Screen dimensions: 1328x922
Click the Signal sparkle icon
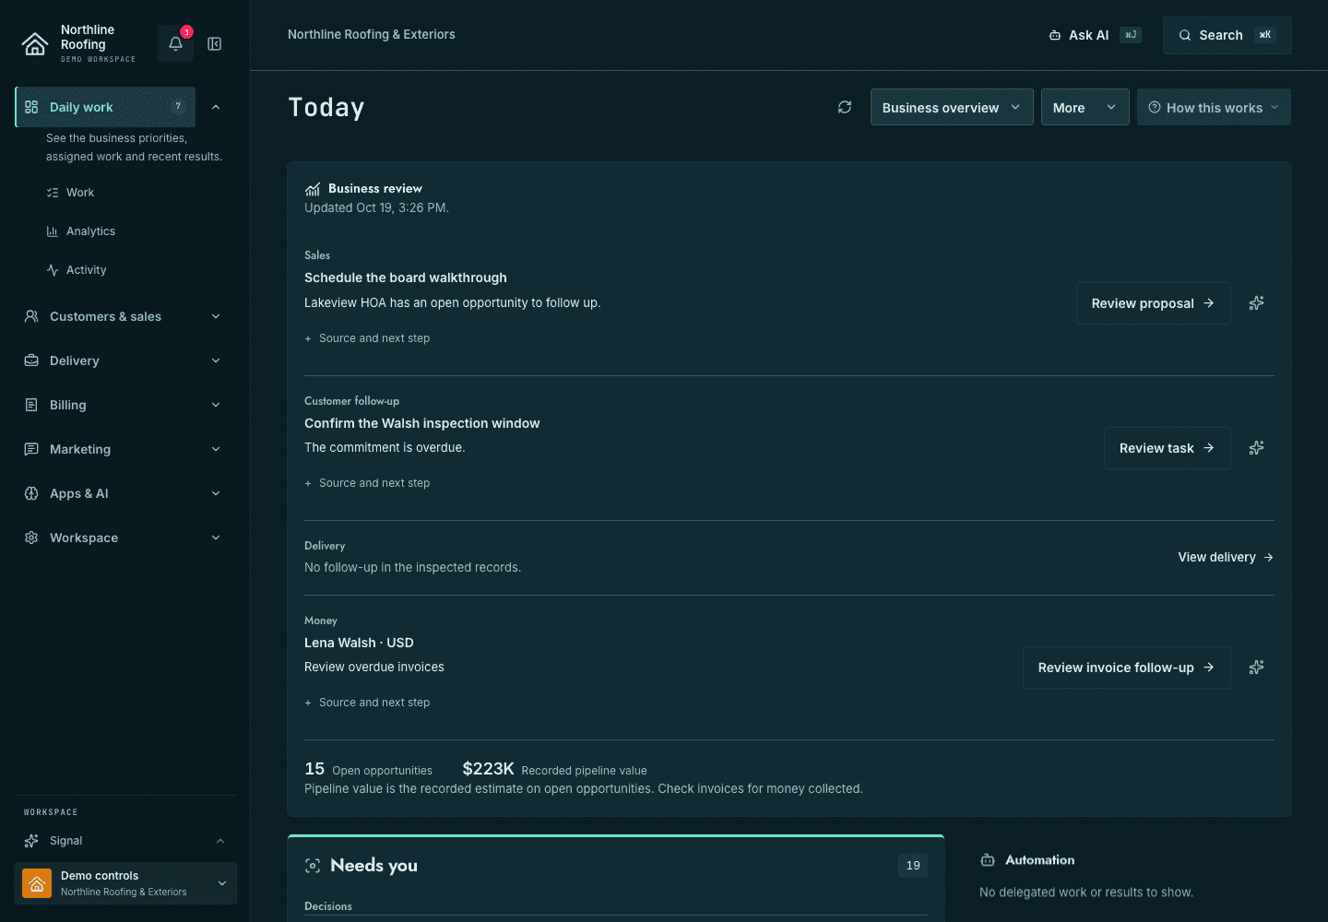pyautogui.click(x=31, y=840)
